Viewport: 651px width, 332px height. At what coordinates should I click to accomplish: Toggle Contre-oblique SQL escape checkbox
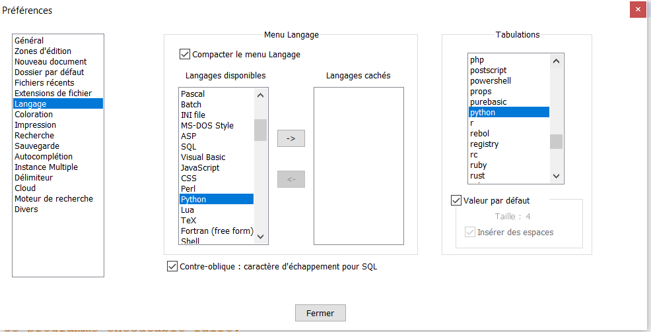[173, 267]
